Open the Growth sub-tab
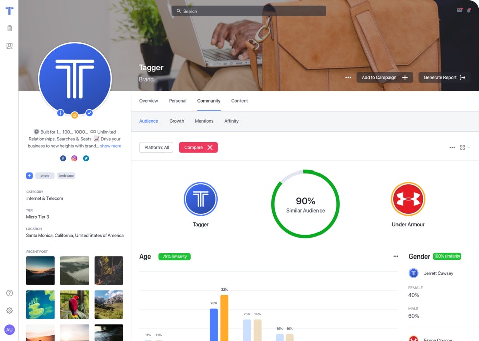479x341 pixels. [x=177, y=121]
